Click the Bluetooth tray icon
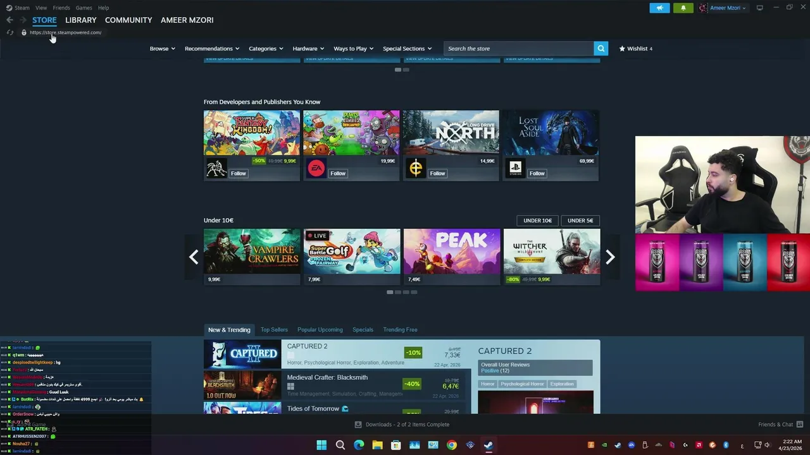Image resolution: width=810 pixels, height=455 pixels. tap(726, 445)
